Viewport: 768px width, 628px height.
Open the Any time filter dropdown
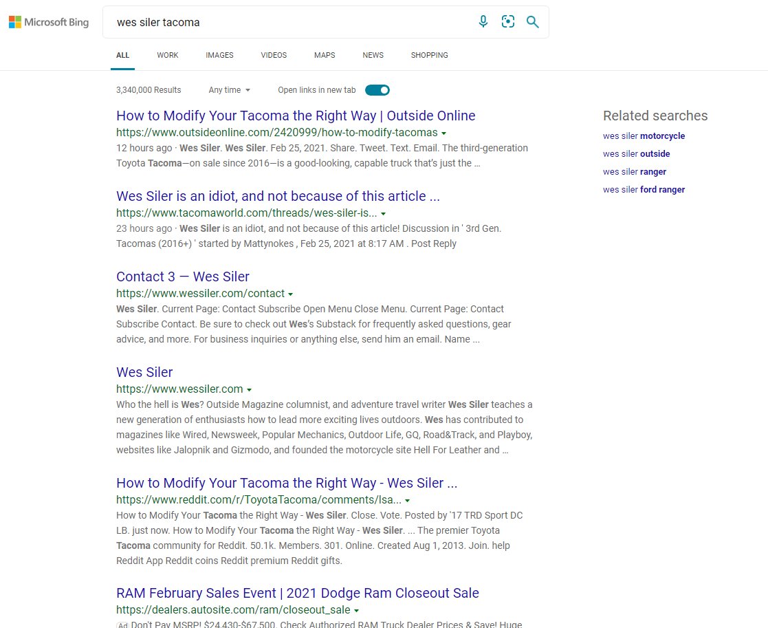pos(229,90)
